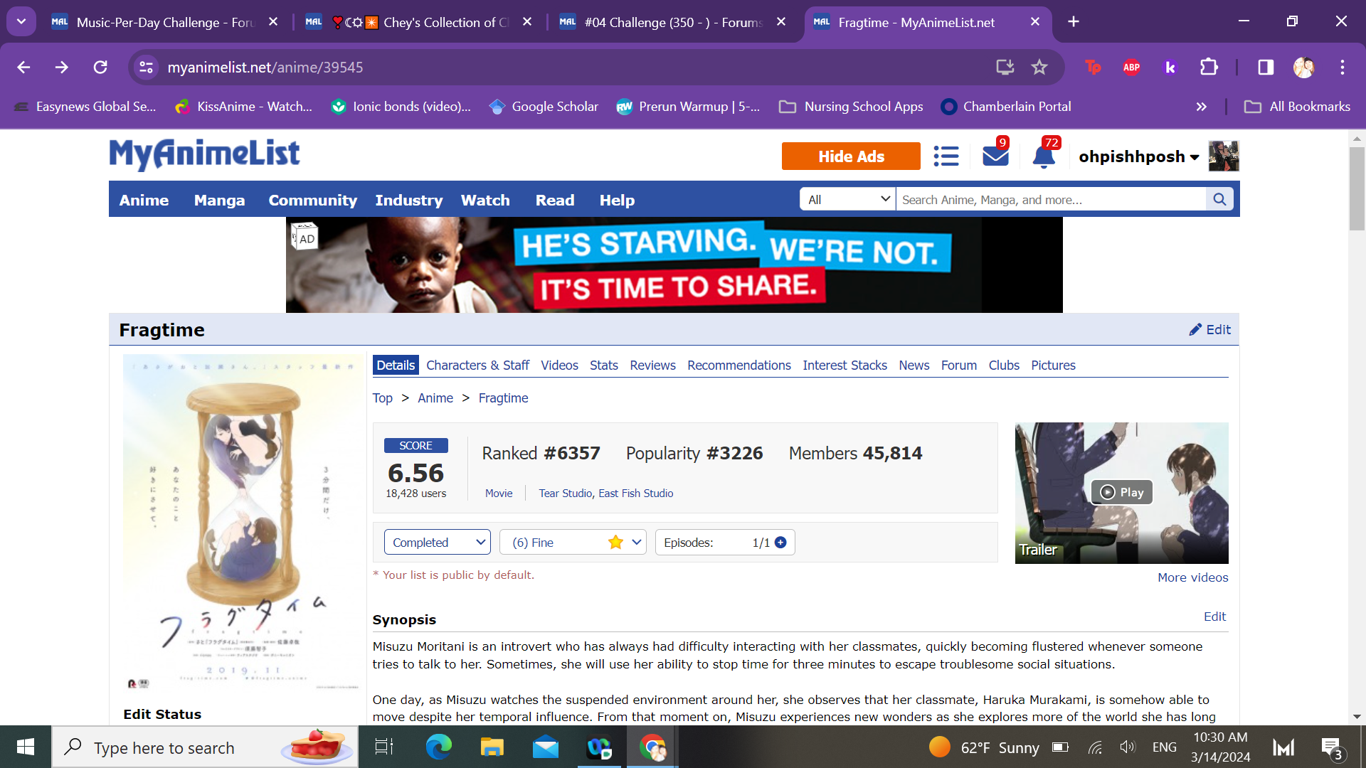Click the anime search input field
Viewport: 1366px width, 768px height.
pyautogui.click(x=1051, y=200)
